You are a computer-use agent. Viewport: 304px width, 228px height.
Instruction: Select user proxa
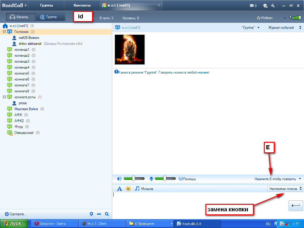(x=23, y=103)
